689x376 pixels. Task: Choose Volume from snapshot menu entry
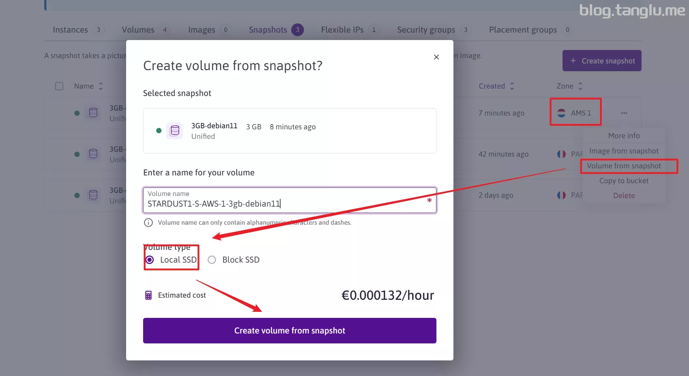tap(624, 166)
